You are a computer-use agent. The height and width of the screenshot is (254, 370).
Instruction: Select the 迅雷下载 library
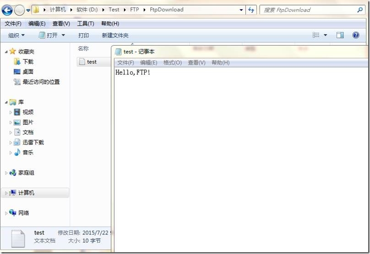coord(33,142)
